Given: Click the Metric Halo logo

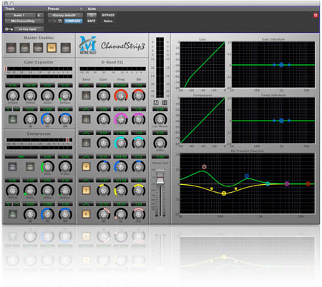Looking at the screenshot, I should pos(88,46).
